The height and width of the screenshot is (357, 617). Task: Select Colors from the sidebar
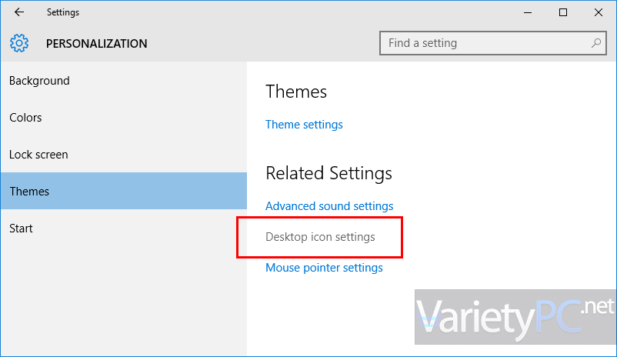click(25, 118)
